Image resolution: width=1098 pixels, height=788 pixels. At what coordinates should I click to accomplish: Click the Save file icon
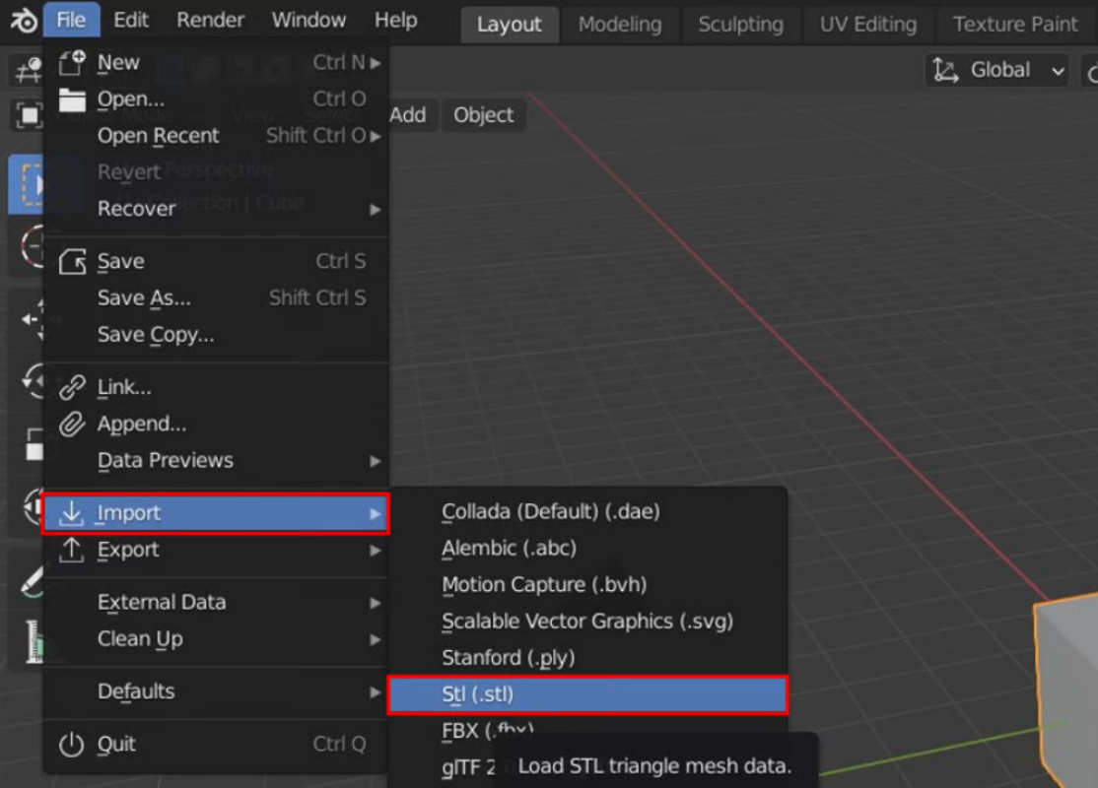(71, 262)
